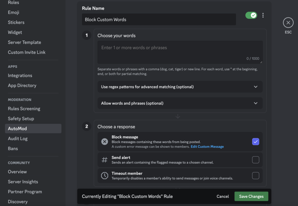The image size is (298, 206).
Task: Go to Stickers settings
Action: point(16,22)
